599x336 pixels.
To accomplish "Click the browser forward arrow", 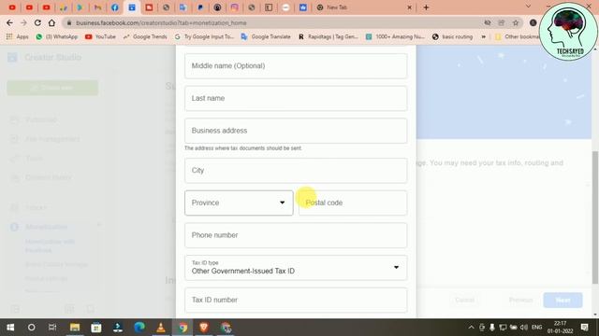I will click(23, 22).
